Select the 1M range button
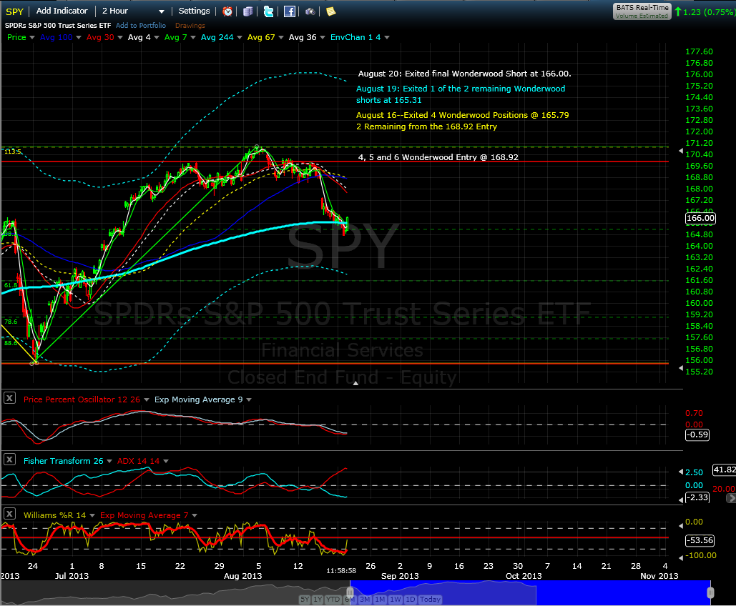Image resolution: width=736 pixels, height=606 pixels. (381, 599)
